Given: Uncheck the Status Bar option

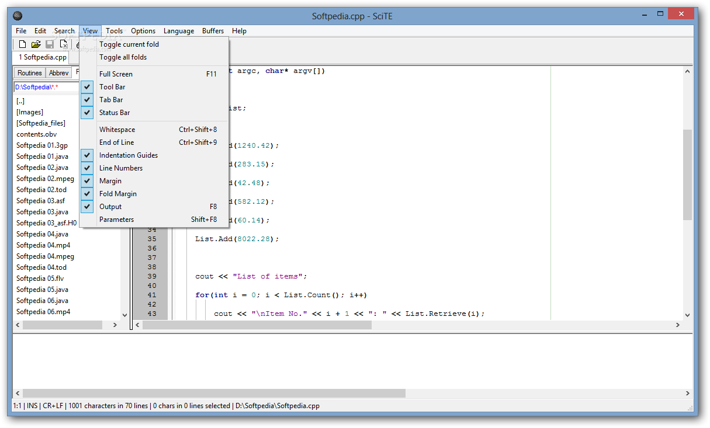Looking at the screenshot, I should coord(154,113).
